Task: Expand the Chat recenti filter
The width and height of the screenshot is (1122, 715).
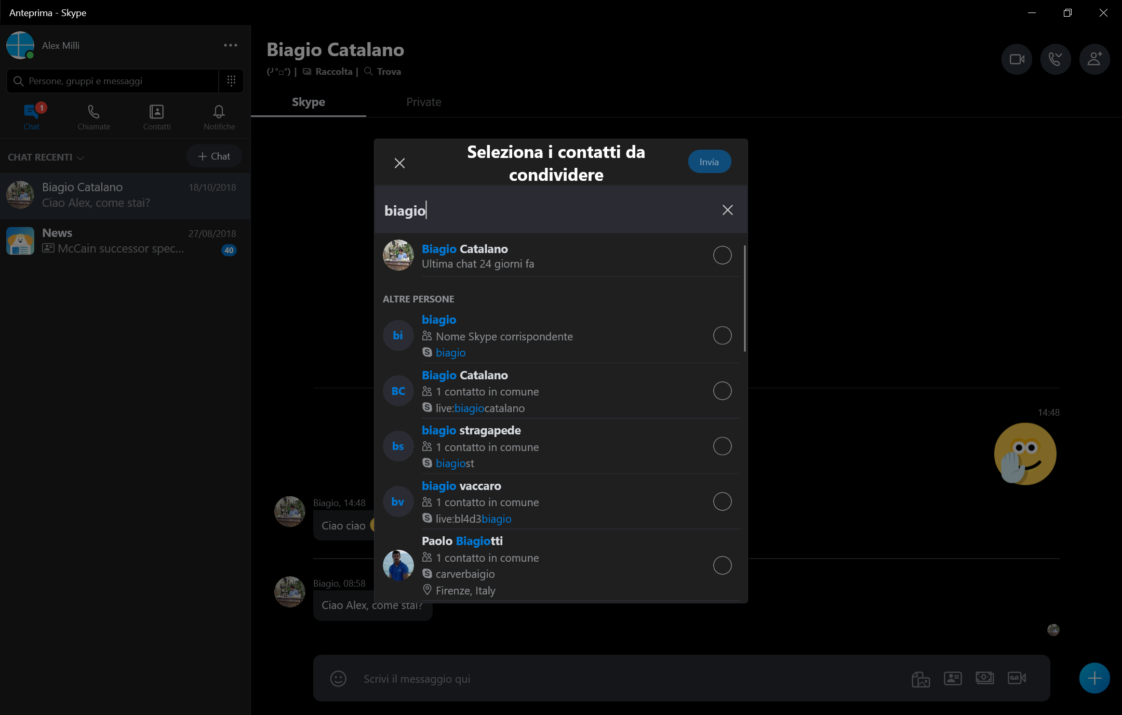Action: pyautogui.click(x=46, y=157)
